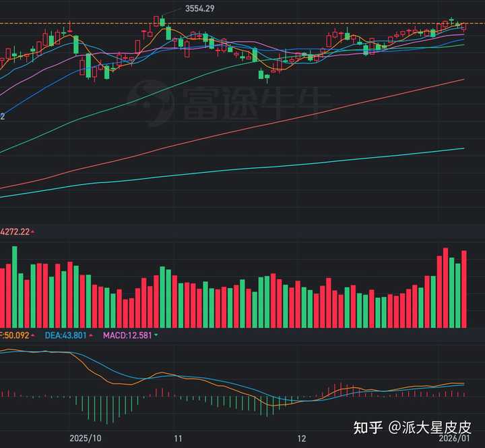Select the MACD:12.581 indicator label
Image resolution: width=485 pixels, height=448 pixels.
(x=127, y=335)
